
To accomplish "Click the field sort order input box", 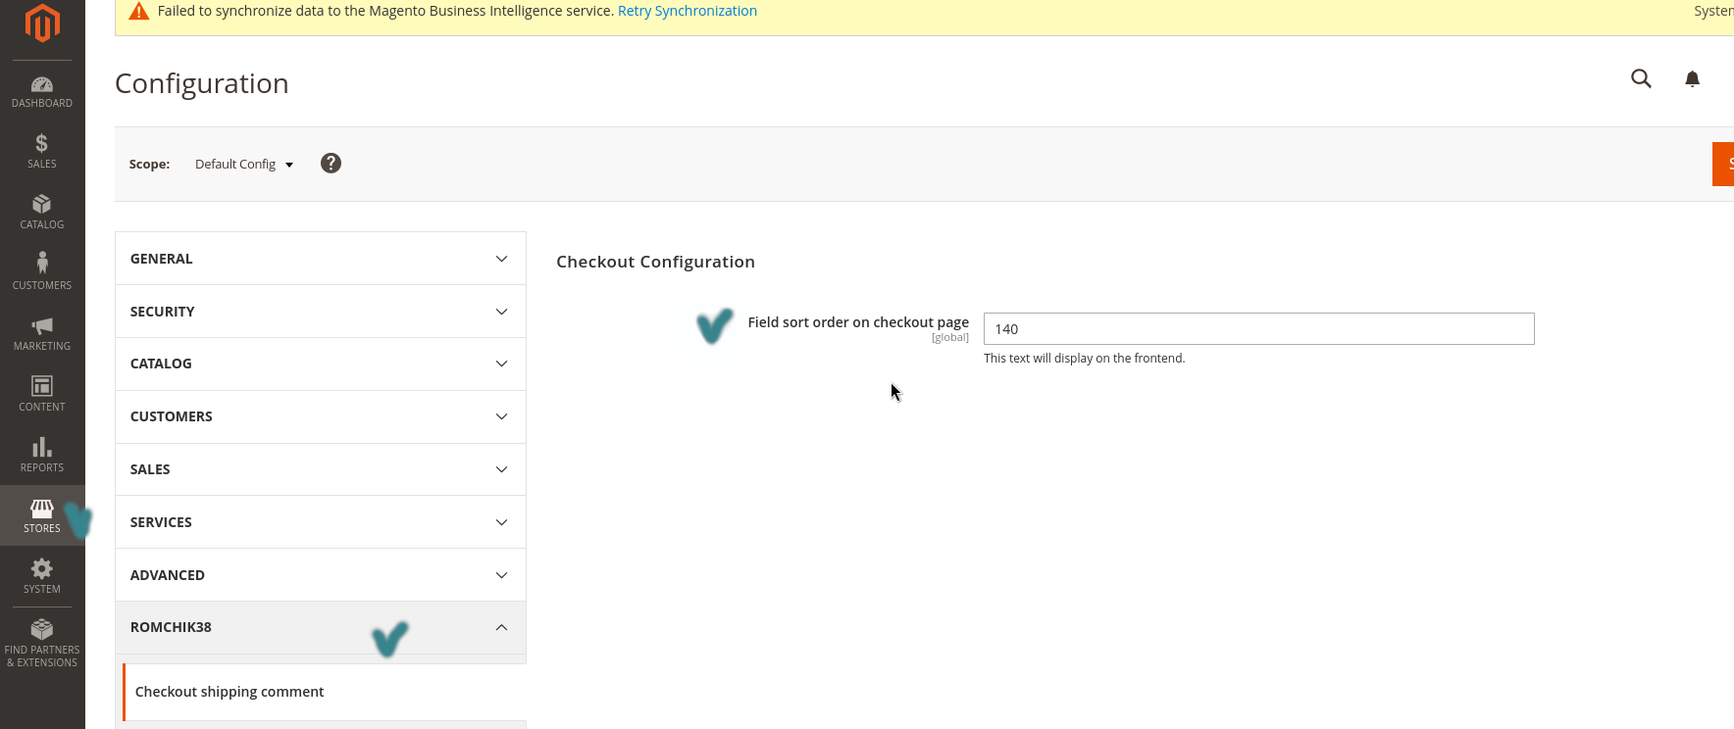I will click(x=1257, y=329).
